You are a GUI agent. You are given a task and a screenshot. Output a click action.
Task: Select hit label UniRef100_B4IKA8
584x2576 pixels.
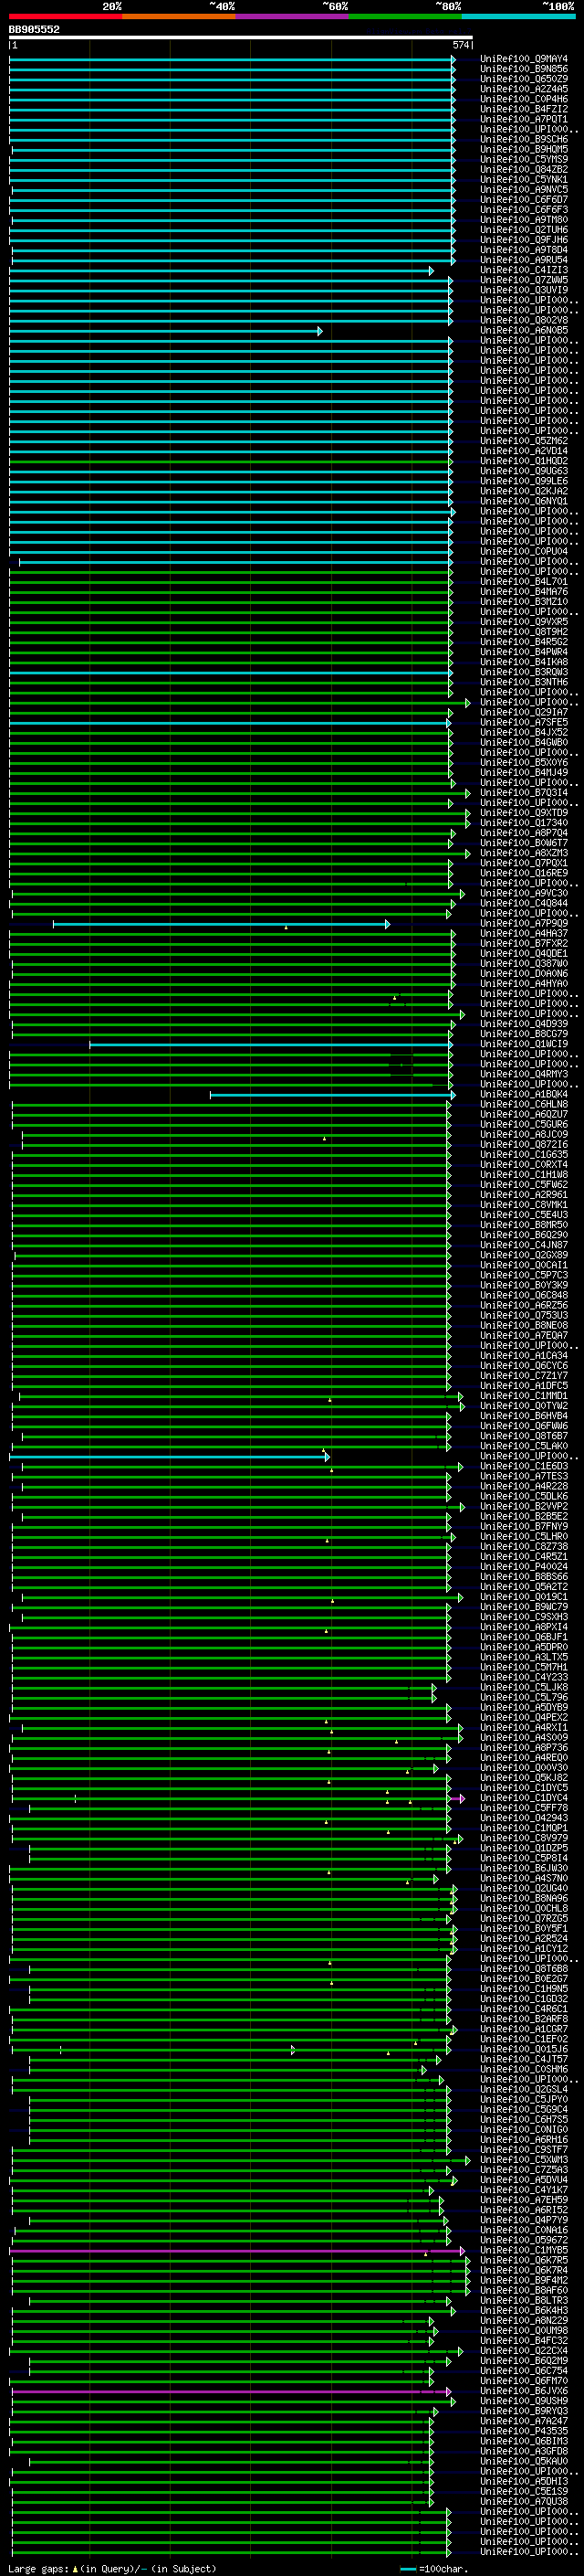pyautogui.click(x=524, y=662)
